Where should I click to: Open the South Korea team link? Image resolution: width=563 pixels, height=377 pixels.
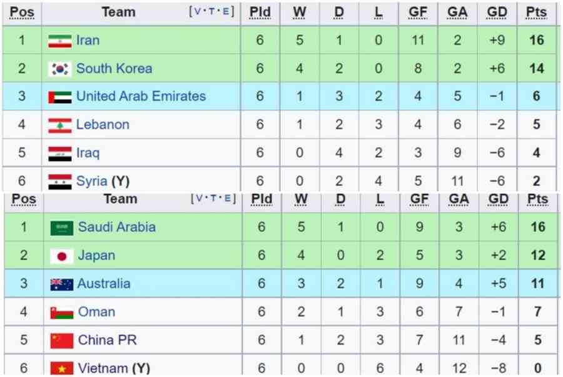(x=114, y=68)
